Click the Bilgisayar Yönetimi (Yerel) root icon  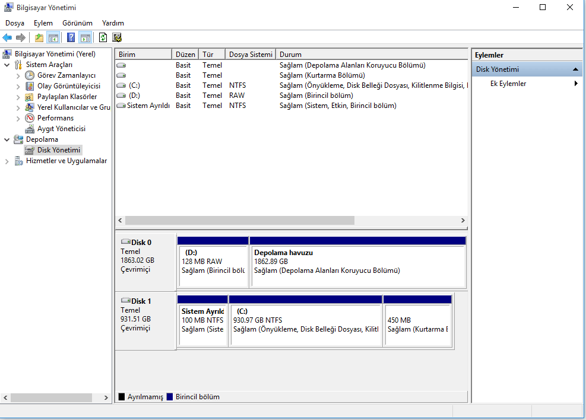coord(7,54)
